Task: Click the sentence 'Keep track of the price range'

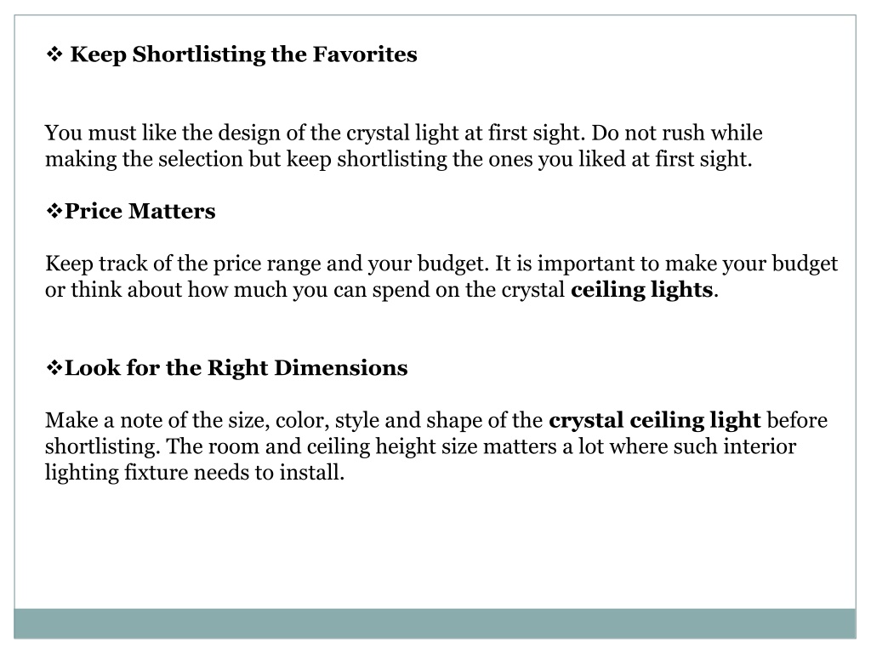Action: point(267,264)
